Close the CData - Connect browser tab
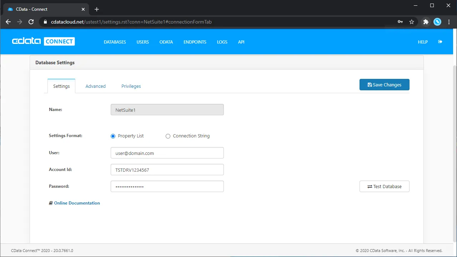Screen dimensions: 457x257 pos(83,9)
